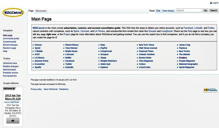
Task: Open the Equinox link
Action: coord(104,67)
